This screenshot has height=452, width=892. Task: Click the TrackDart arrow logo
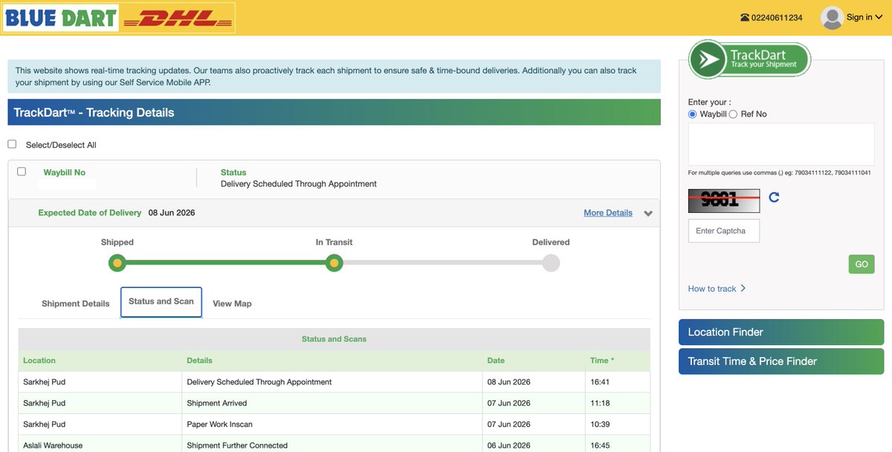750,59
